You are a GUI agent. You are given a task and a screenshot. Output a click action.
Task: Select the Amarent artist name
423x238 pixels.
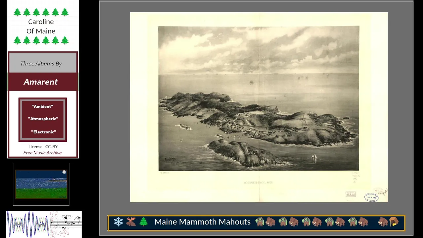[41, 82]
